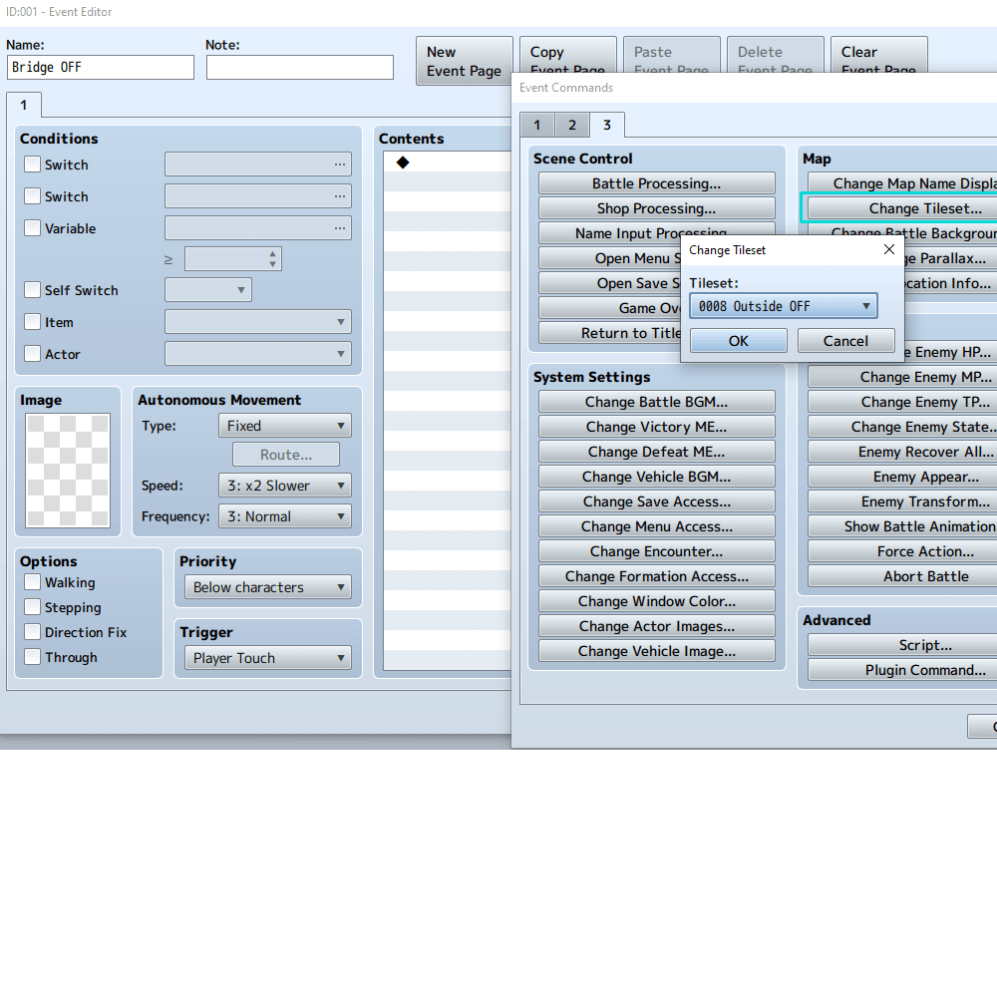Viewport: 997px width, 997px height.
Task: Select tab 1 in Event Commands
Action: (x=536, y=125)
